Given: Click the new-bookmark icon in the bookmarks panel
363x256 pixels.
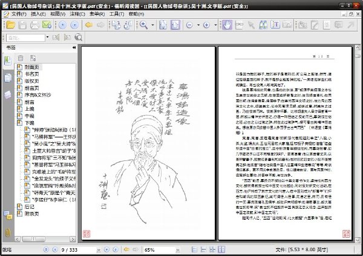Looking at the screenshot, I should click(x=33, y=58).
